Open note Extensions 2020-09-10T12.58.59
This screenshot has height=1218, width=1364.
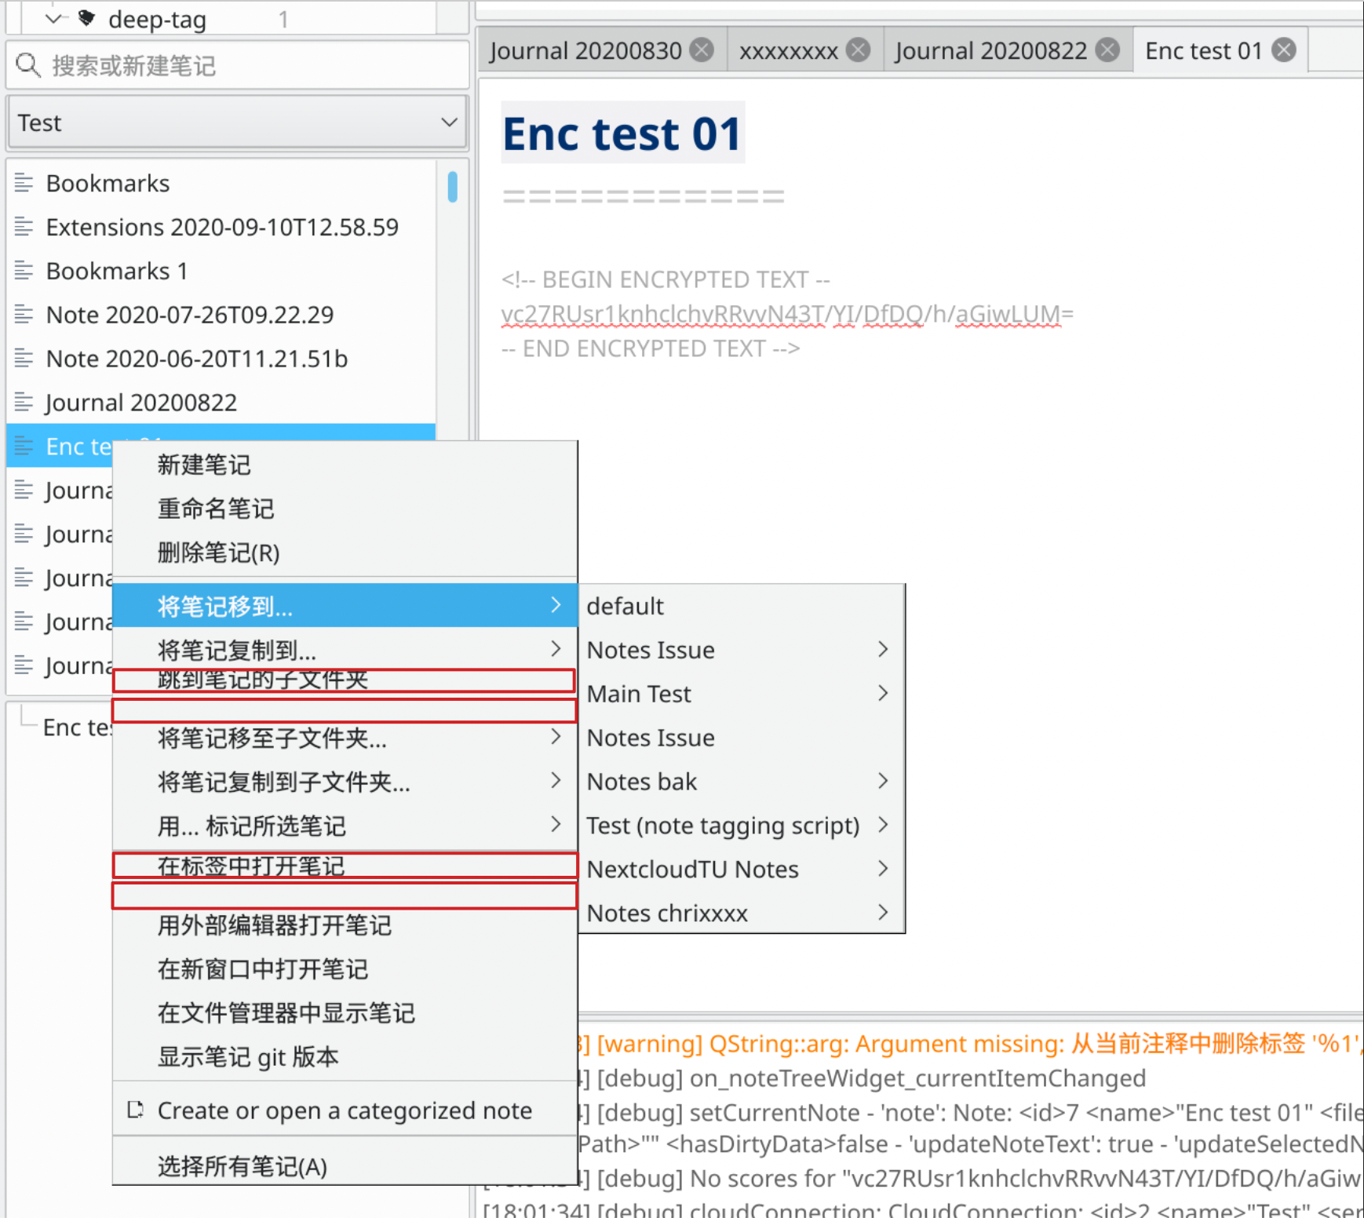pos(221,227)
